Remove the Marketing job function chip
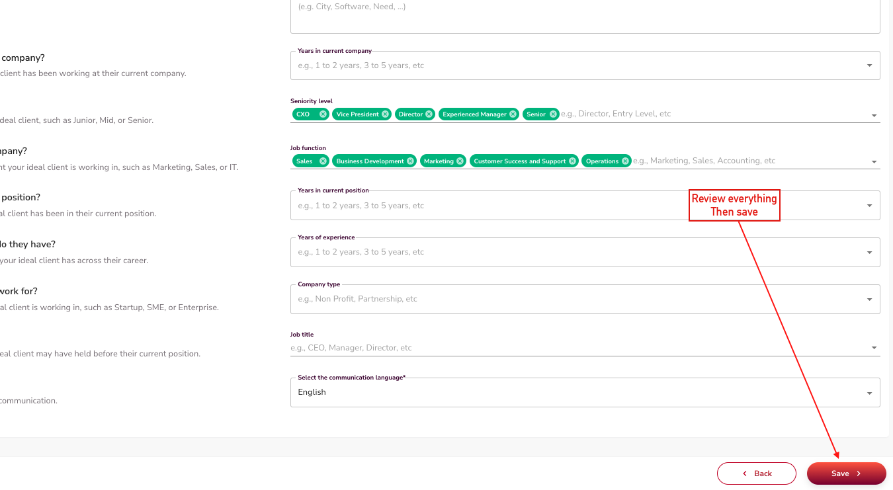This screenshot has height=490, width=893. pyautogui.click(x=460, y=161)
